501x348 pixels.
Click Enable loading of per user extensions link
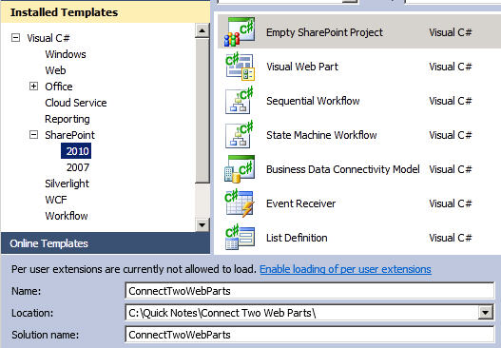345,269
